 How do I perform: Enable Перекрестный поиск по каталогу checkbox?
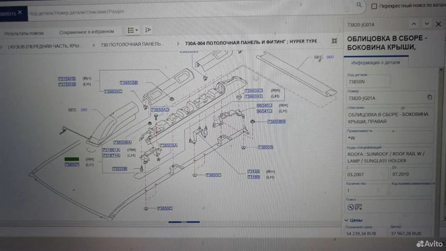tap(374, 6)
